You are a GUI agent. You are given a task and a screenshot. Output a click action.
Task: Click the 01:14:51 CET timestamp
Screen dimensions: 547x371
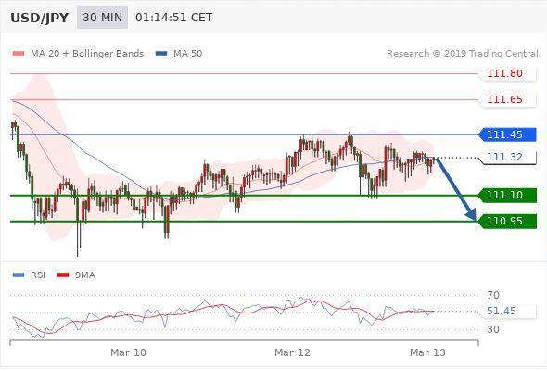point(173,18)
